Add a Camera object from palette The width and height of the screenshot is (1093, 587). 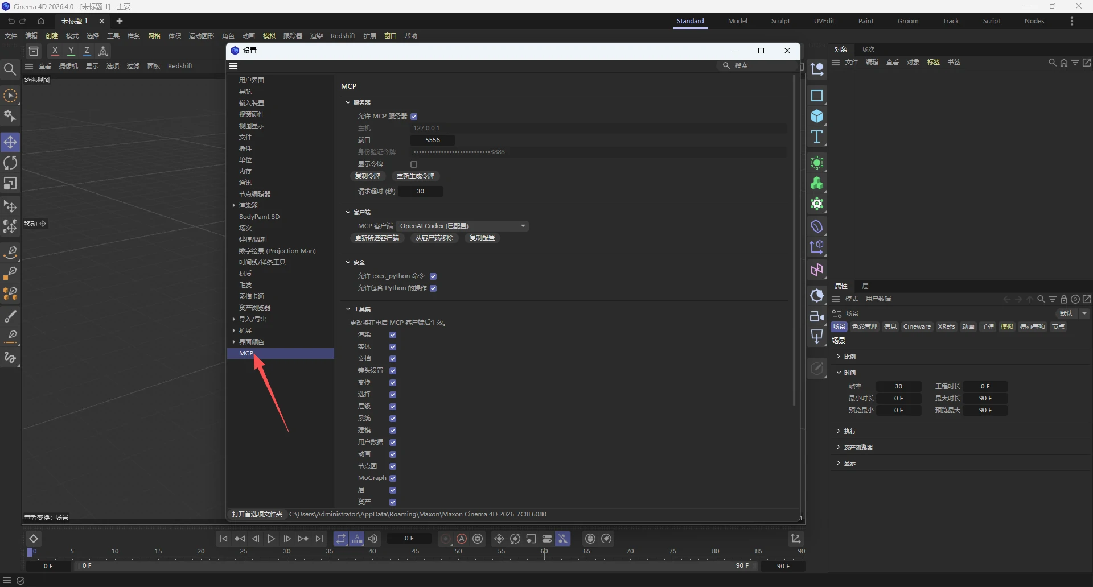pyautogui.click(x=817, y=316)
